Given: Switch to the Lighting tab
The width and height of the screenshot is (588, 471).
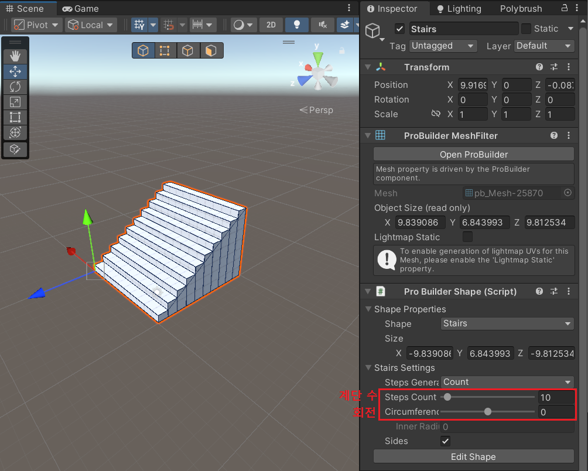Looking at the screenshot, I should (x=459, y=8).
